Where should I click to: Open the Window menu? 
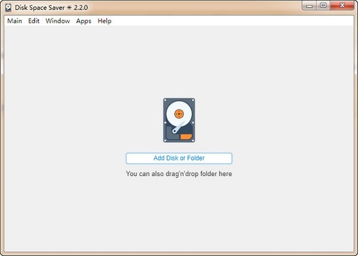pos(58,21)
